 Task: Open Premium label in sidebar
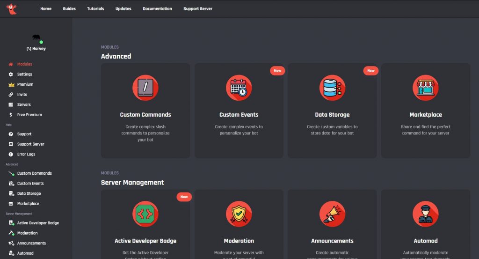tap(25, 84)
